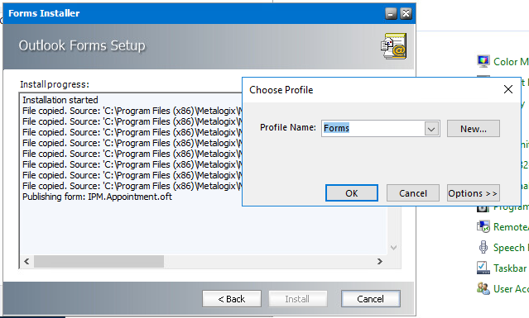Screen dimensions: 529x318
Task: Open the Profile Name dropdown arrow
Action: 431,129
